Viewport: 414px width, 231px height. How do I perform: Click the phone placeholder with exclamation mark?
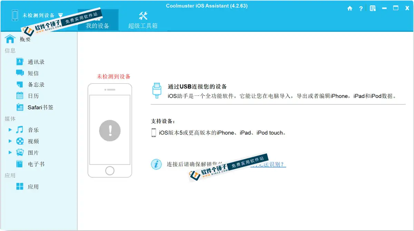110,130
